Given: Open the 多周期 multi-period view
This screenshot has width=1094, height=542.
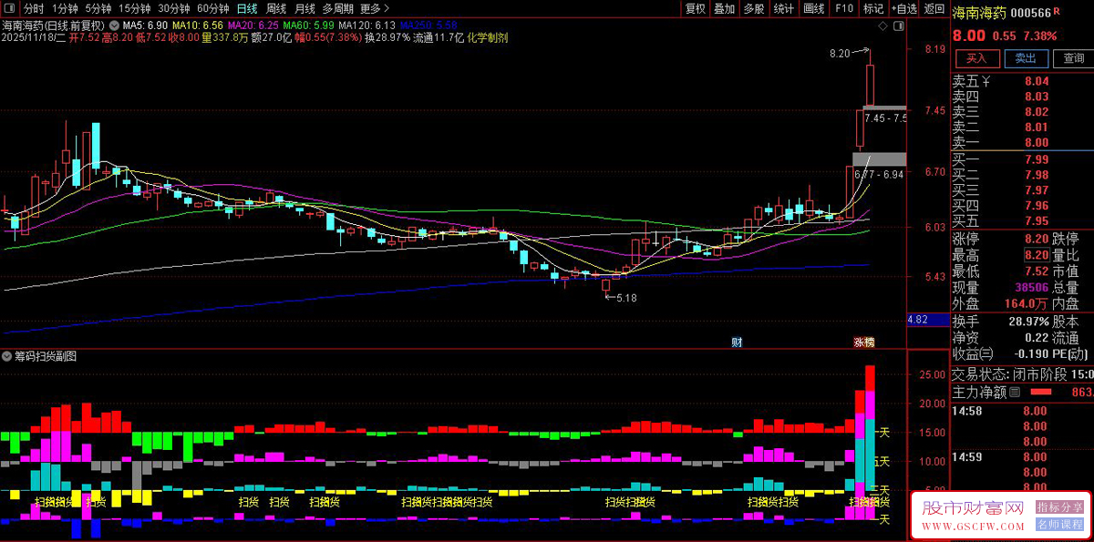Looking at the screenshot, I should coord(338,8).
